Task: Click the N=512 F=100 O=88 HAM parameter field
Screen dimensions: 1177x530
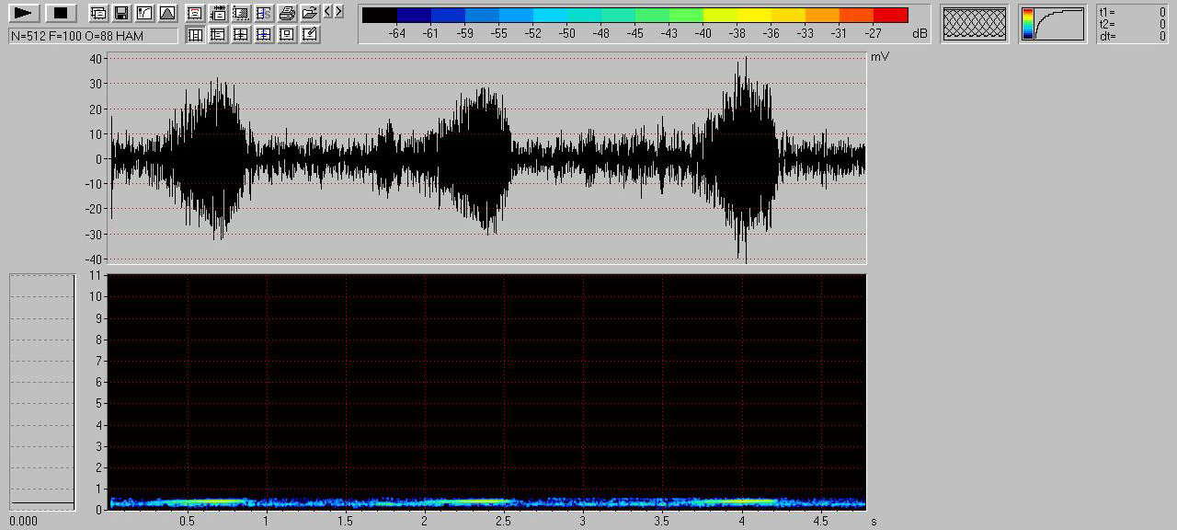Action: point(93,35)
